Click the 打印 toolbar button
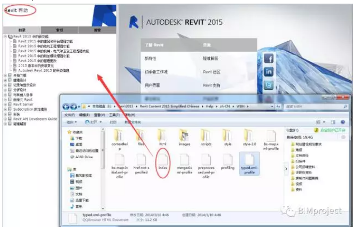The width and height of the screenshot is (357, 230). (x=113, y=122)
